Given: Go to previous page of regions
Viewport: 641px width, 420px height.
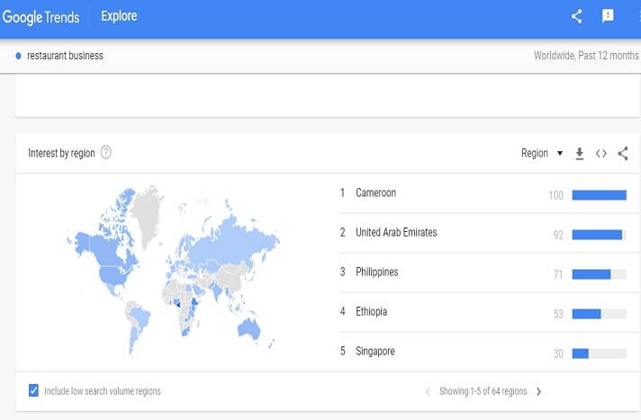Looking at the screenshot, I should (428, 391).
